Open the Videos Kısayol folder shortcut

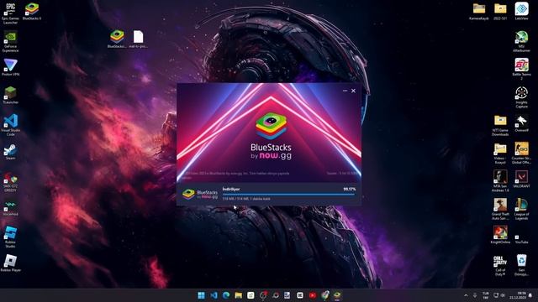point(500,154)
